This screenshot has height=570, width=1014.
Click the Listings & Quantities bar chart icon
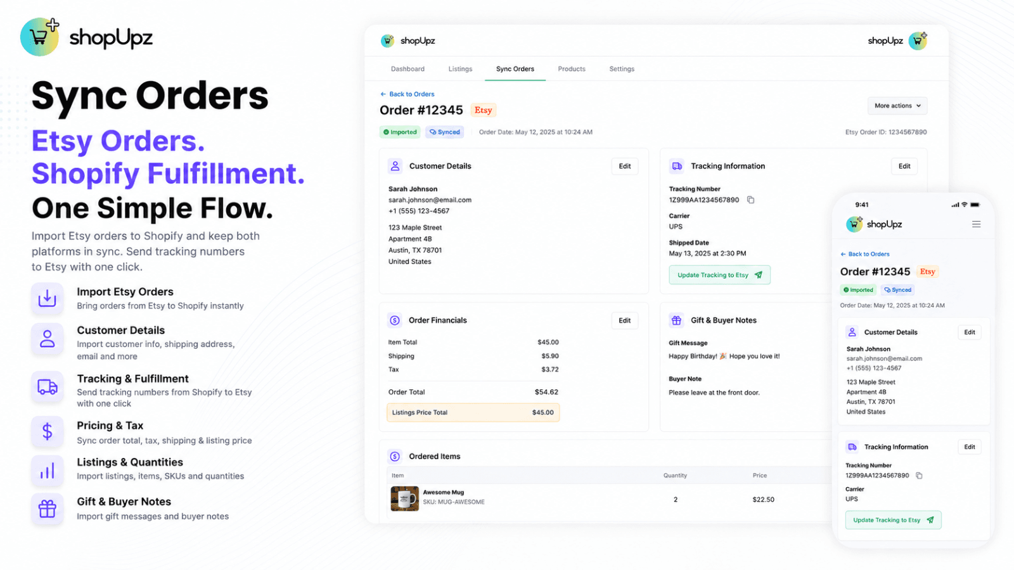coord(48,471)
